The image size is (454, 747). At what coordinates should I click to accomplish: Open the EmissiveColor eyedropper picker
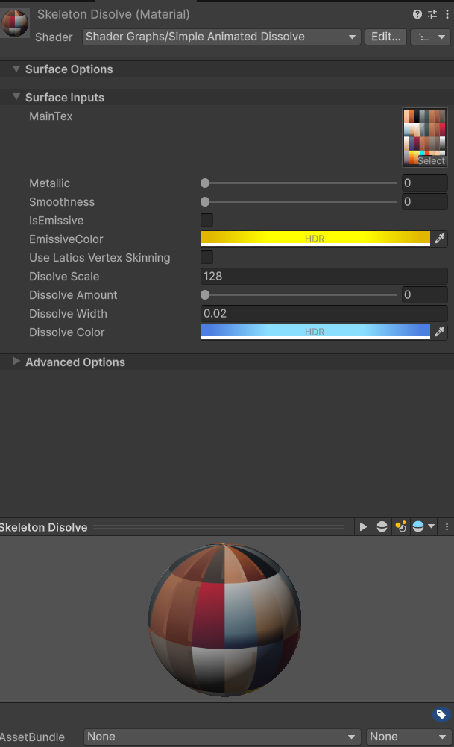click(439, 239)
